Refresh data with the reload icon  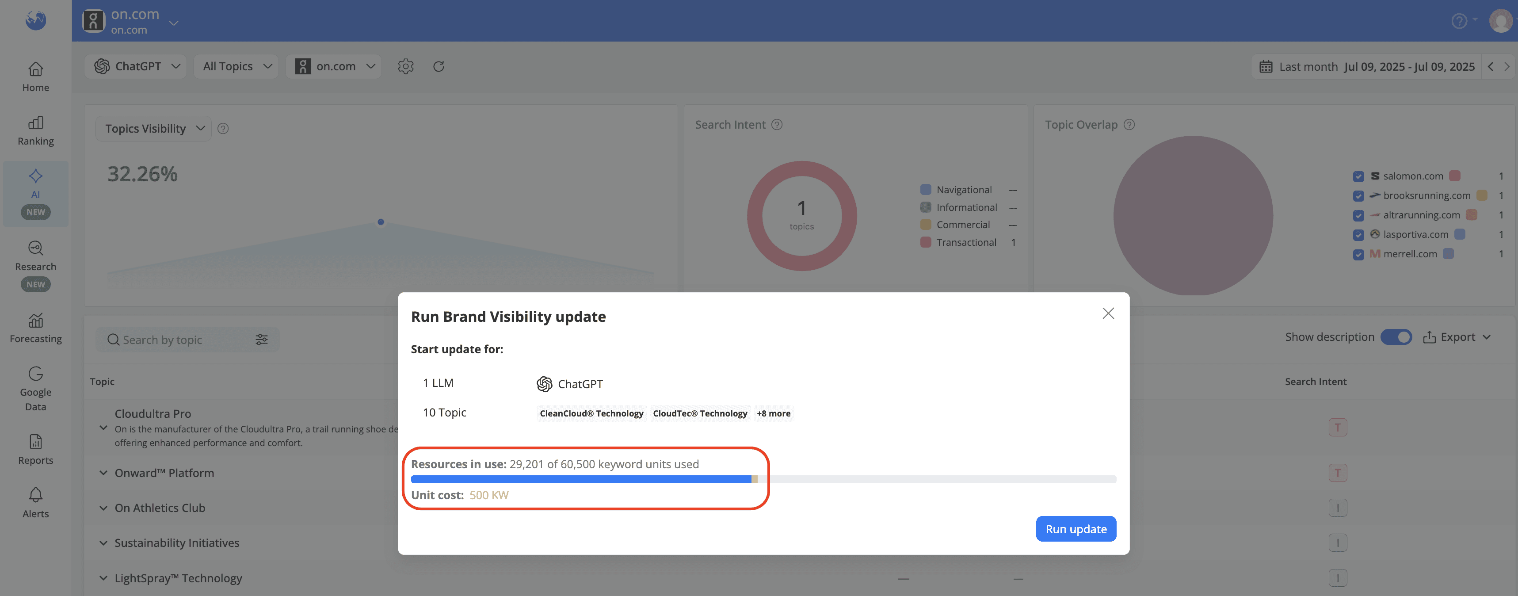439,66
